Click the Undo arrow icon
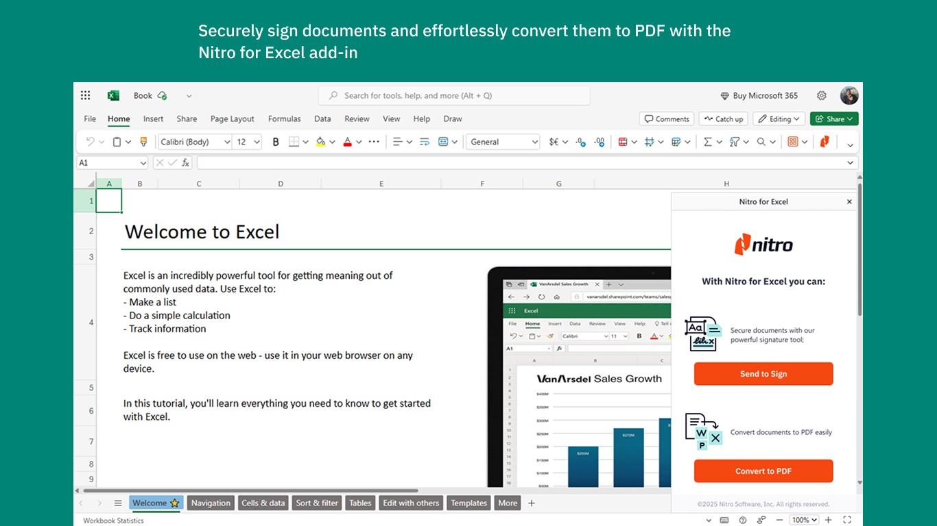The image size is (937, 526). [x=90, y=142]
